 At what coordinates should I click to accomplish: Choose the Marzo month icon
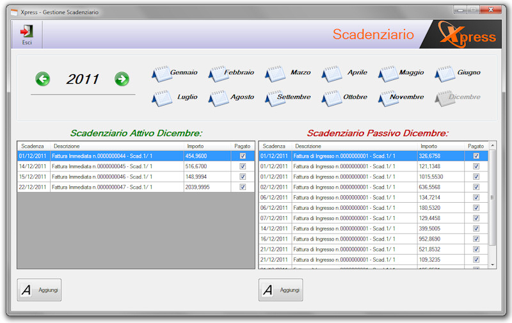coord(275,74)
